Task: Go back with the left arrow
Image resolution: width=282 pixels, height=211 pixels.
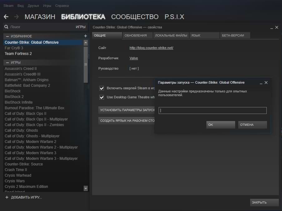Action: click(x=6, y=17)
